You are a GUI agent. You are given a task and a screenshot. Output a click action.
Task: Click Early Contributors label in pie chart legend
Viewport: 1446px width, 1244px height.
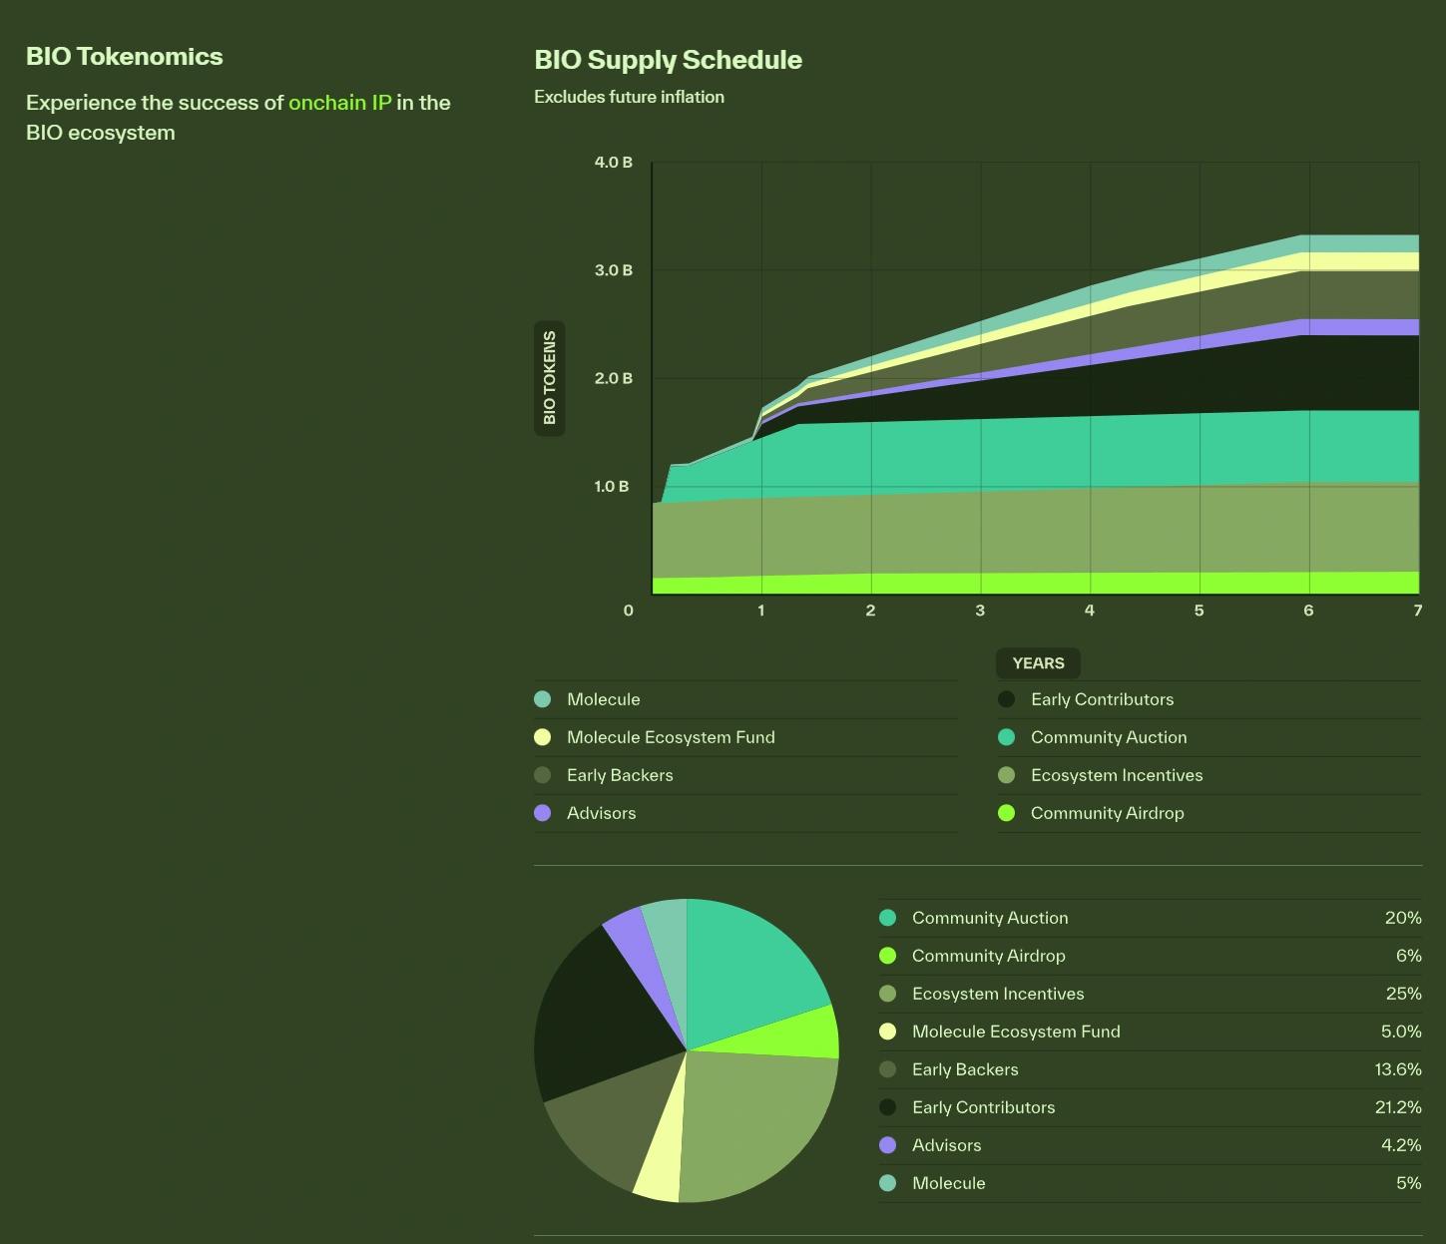pyautogui.click(x=983, y=1107)
